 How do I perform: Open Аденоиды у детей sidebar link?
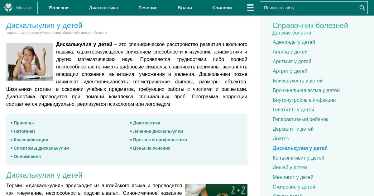click(294, 42)
